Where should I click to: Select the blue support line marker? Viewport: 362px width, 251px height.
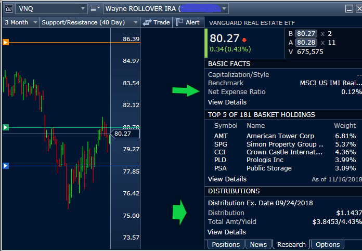click(6, 166)
